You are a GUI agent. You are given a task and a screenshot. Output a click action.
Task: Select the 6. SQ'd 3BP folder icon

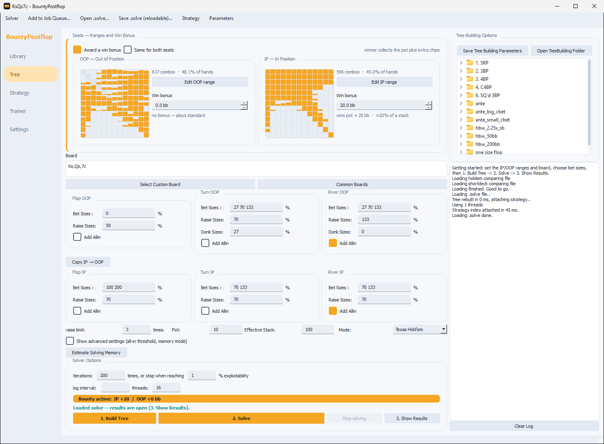click(470, 95)
